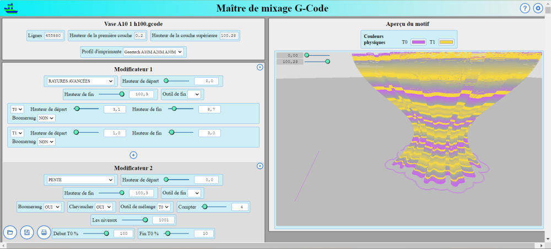Click the Modificateur 2 heading
The image size is (551, 249).
(x=133, y=168)
